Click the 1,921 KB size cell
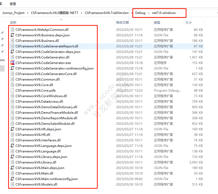Image resolution: width=218 pixels, height=194 pixels. tap(196, 57)
